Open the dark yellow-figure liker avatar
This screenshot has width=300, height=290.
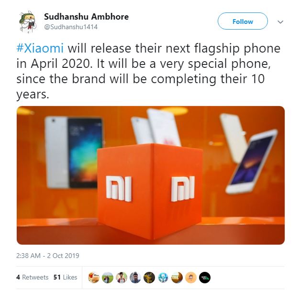click(149, 277)
